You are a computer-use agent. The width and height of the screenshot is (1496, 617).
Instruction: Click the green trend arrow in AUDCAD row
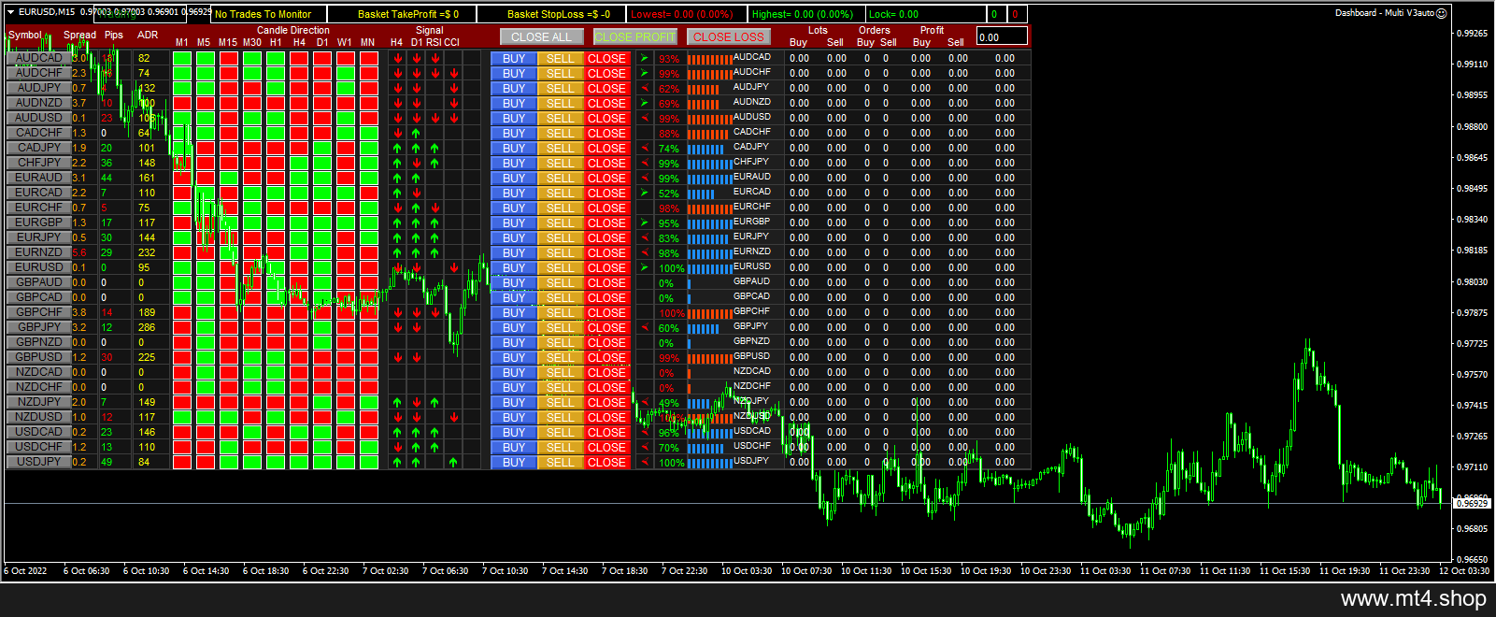(x=644, y=58)
